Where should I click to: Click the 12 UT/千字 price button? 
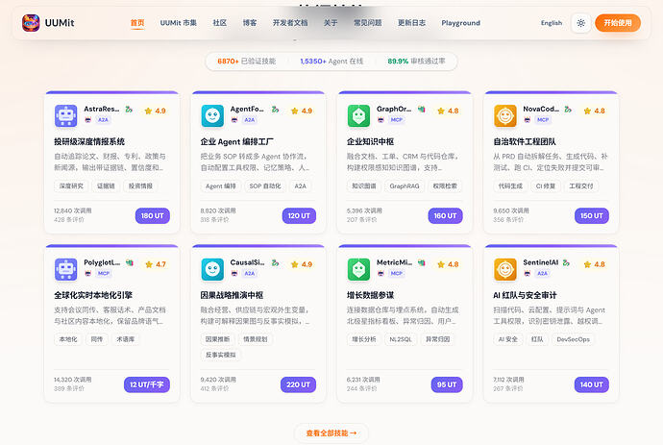point(147,384)
